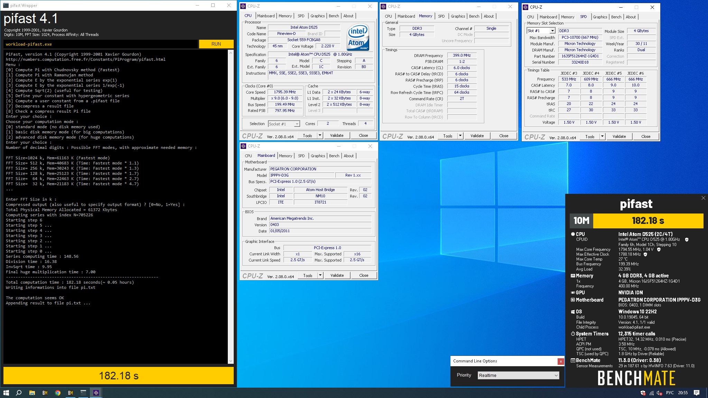This screenshot has width=708, height=398.
Task: Open the first BenchMate taskbar icon
Action: [45, 393]
